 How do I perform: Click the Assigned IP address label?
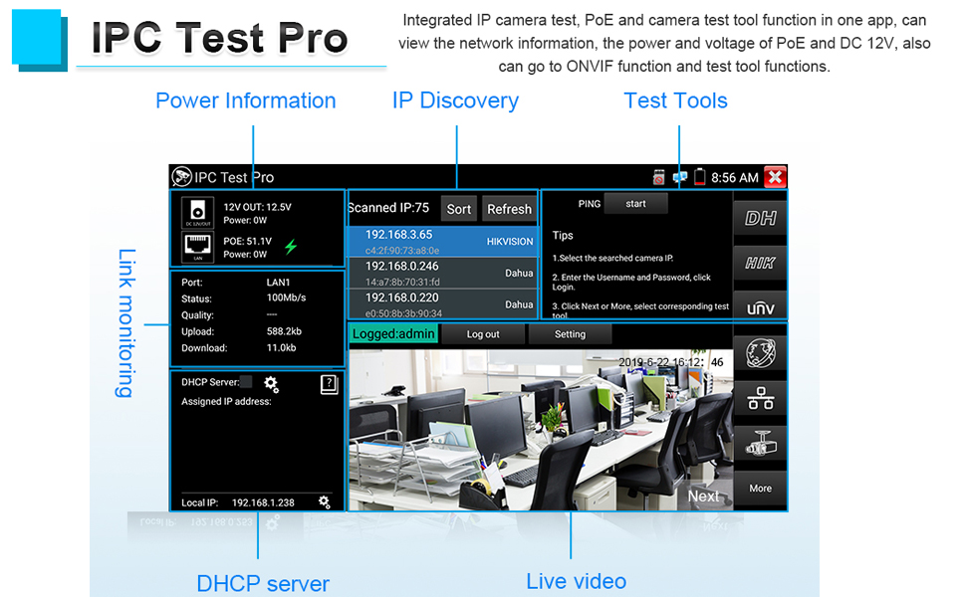(226, 401)
